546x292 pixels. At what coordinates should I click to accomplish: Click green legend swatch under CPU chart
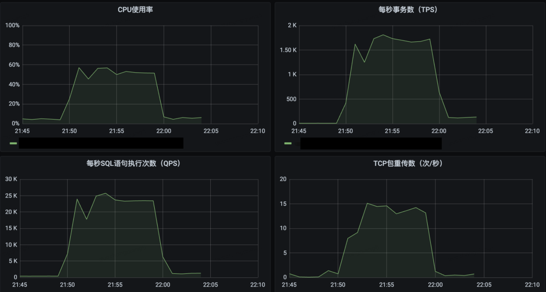tap(13, 143)
